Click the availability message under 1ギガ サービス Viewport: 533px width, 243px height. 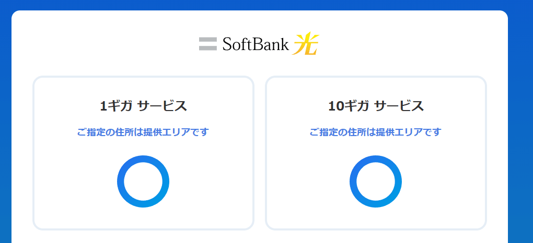(x=143, y=132)
